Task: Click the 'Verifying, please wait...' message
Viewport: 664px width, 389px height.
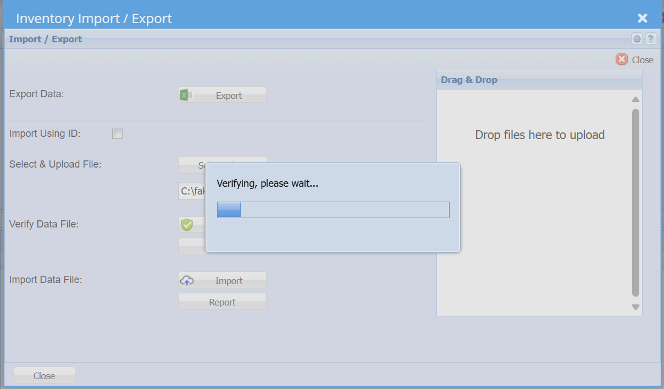Action: pyautogui.click(x=268, y=184)
